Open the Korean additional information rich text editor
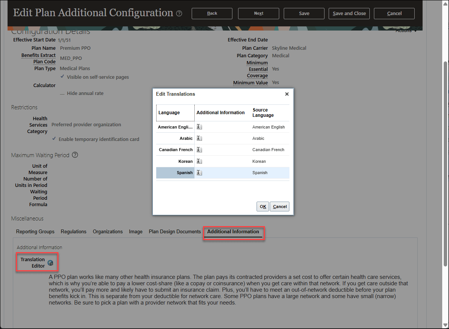The width and height of the screenshot is (449, 329). click(x=199, y=161)
